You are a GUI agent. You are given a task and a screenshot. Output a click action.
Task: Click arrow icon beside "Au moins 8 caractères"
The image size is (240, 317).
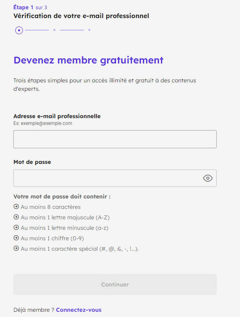16,207
